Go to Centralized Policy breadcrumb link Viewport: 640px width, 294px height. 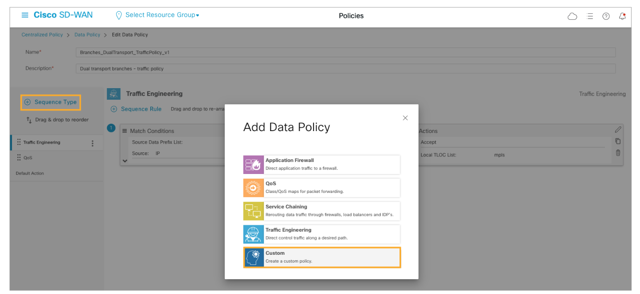tap(42, 35)
